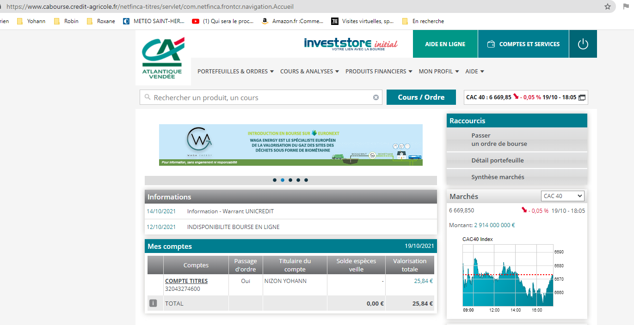The width and height of the screenshot is (634, 325).
Task: Open AIDE EN LIGNE tab
Action: (x=445, y=44)
